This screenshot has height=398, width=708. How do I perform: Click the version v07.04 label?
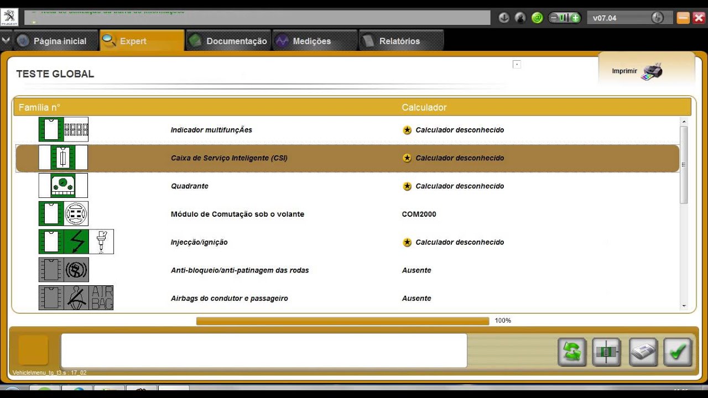click(605, 18)
